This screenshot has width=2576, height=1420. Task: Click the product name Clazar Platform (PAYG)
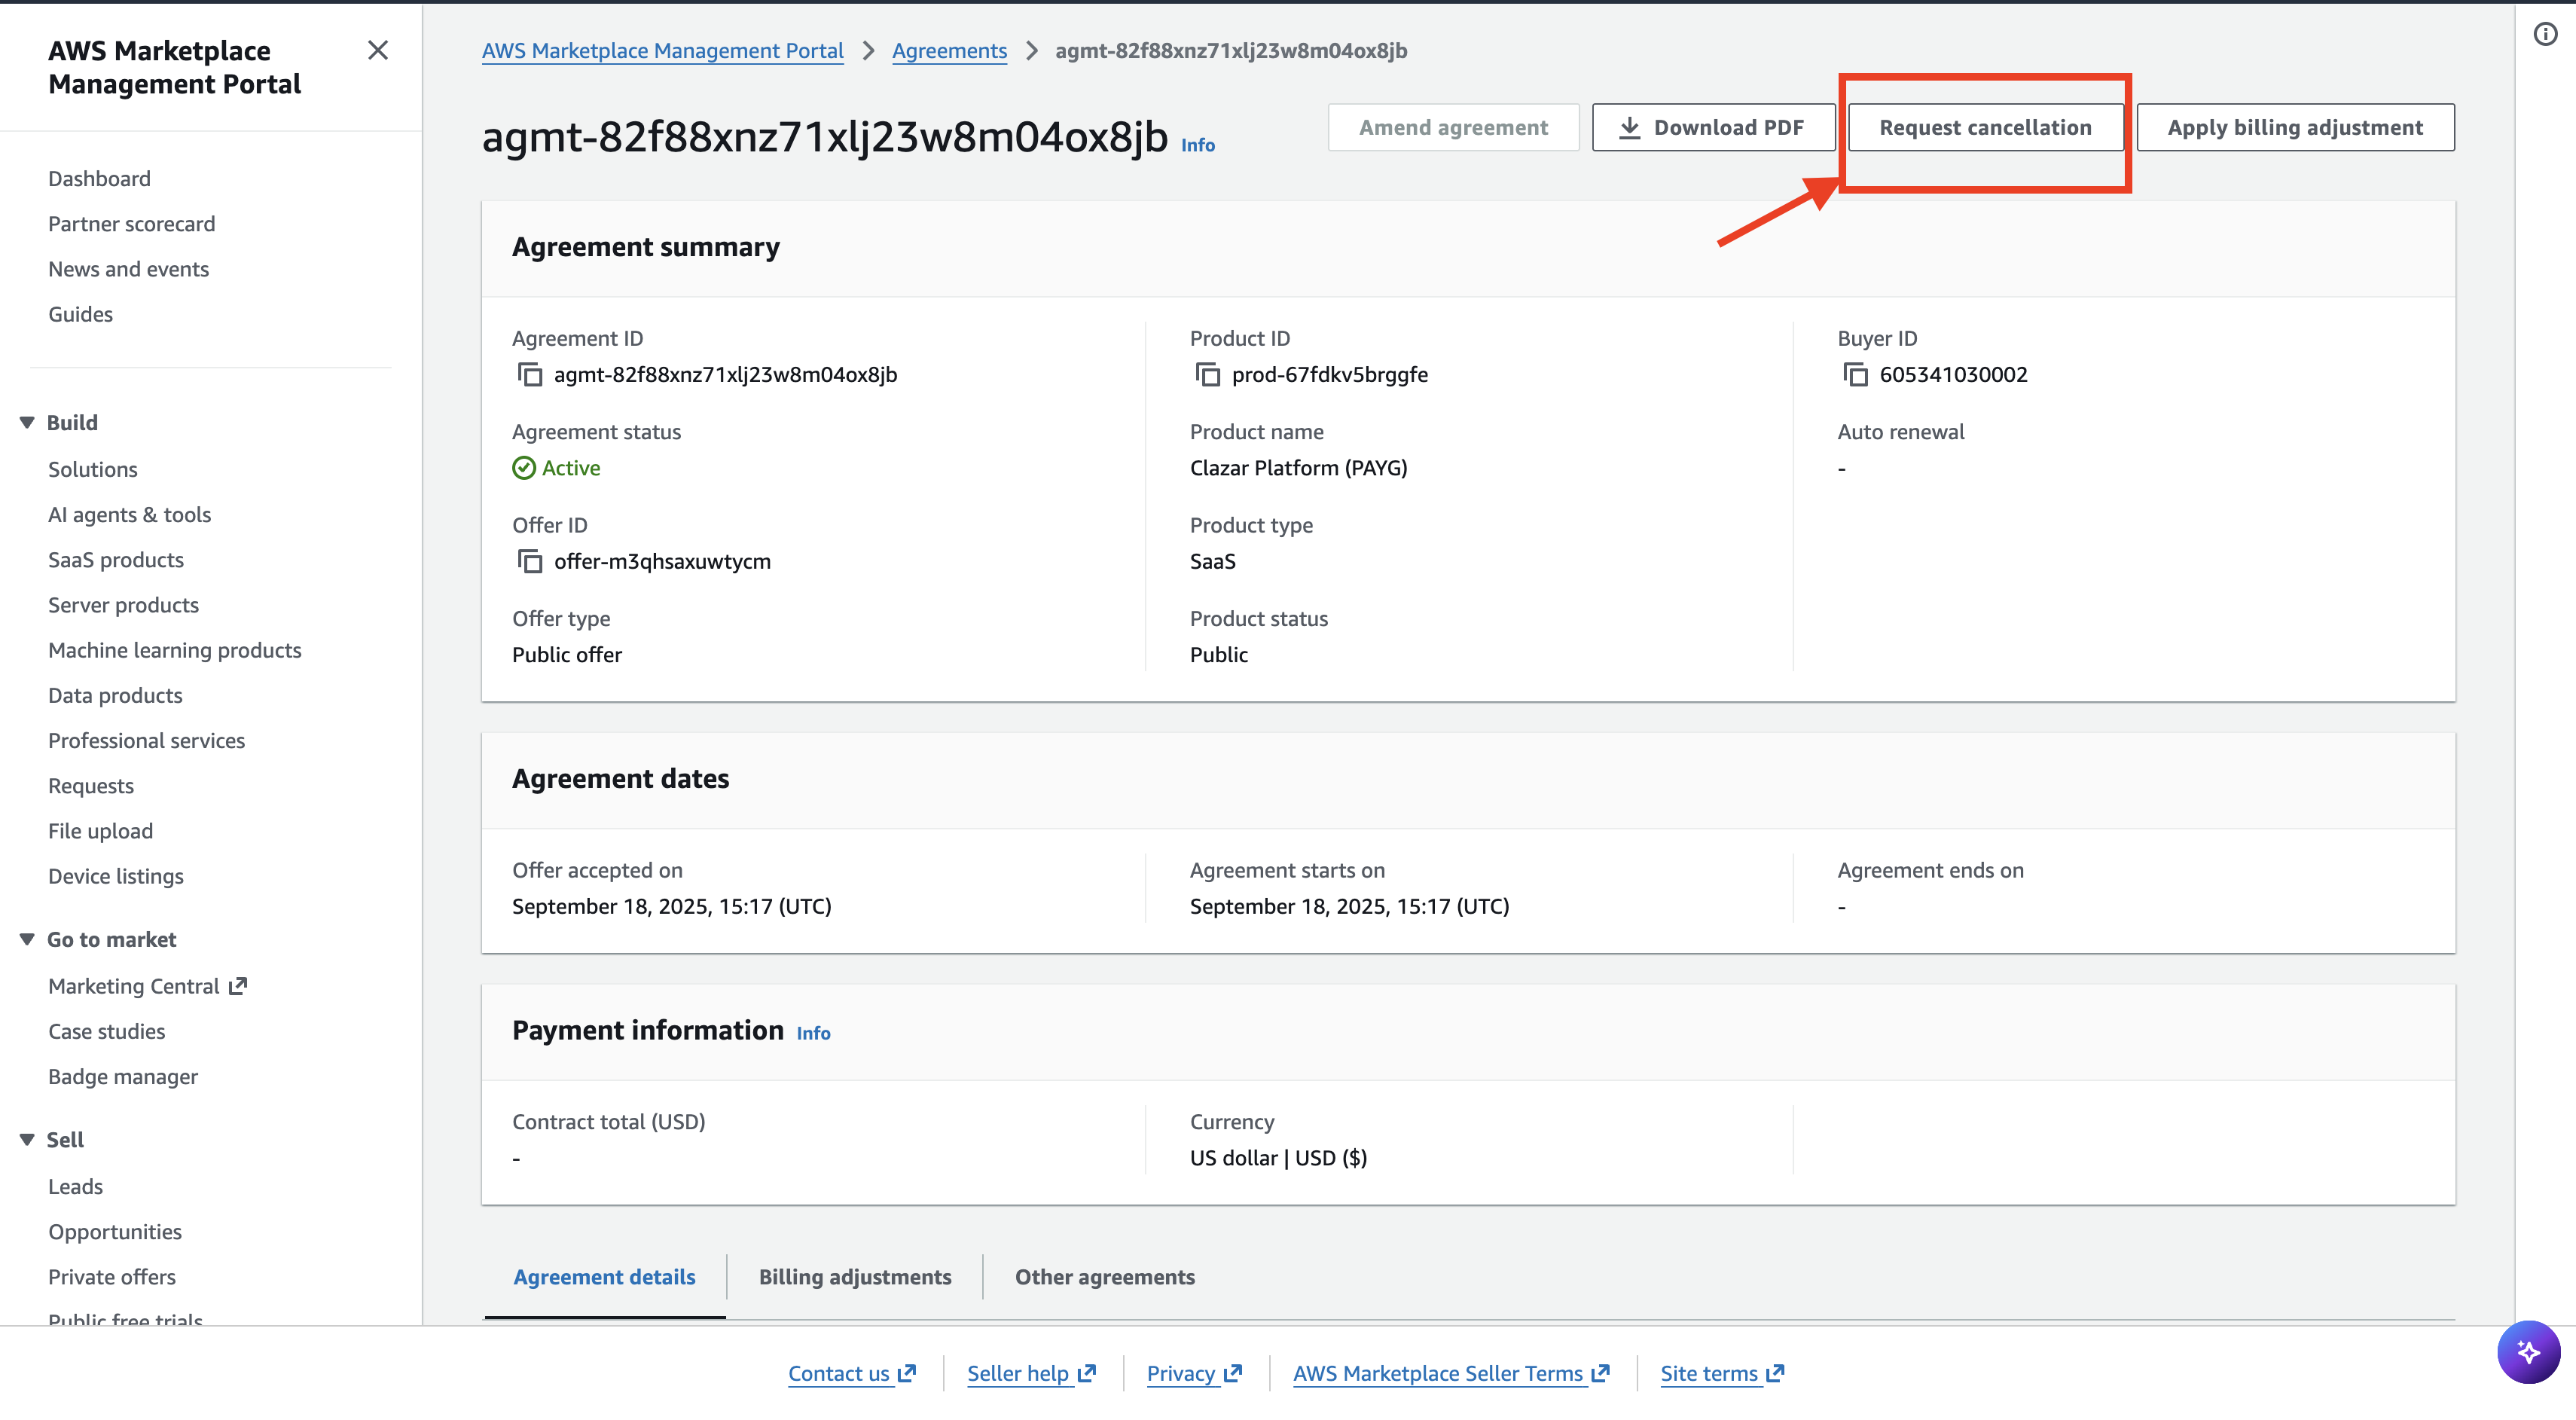point(1298,468)
